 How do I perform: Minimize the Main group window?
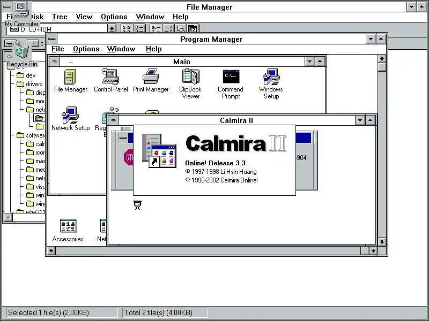[309, 62]
